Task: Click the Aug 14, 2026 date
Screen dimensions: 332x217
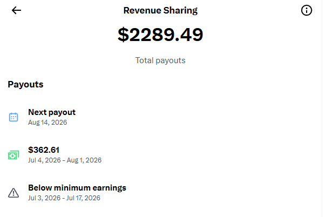Action: (48, 123)
